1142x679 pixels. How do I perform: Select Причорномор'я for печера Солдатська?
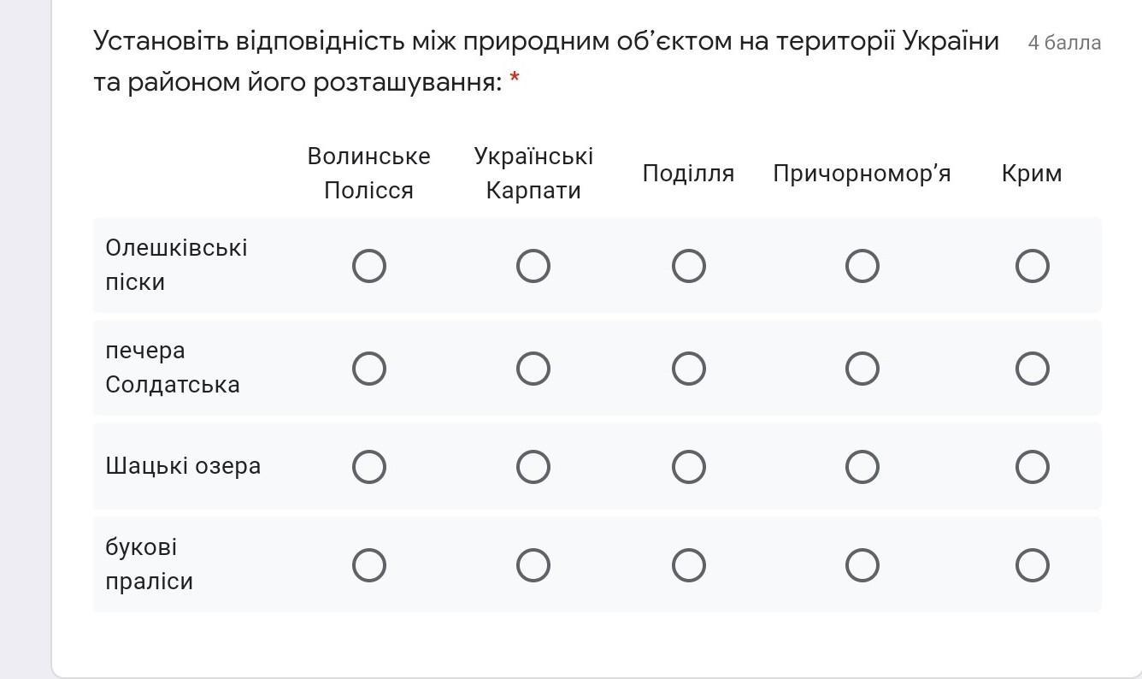click(862, 369)
